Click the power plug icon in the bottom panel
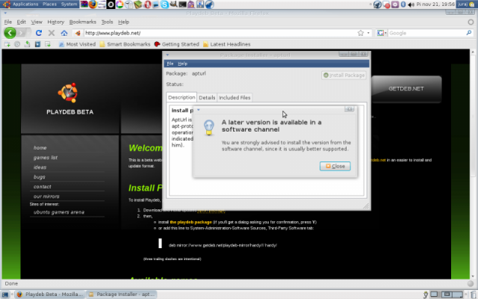 coord(426,295)
